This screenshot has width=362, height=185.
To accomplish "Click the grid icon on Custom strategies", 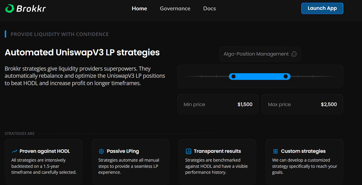I will (x=275, y=151).
